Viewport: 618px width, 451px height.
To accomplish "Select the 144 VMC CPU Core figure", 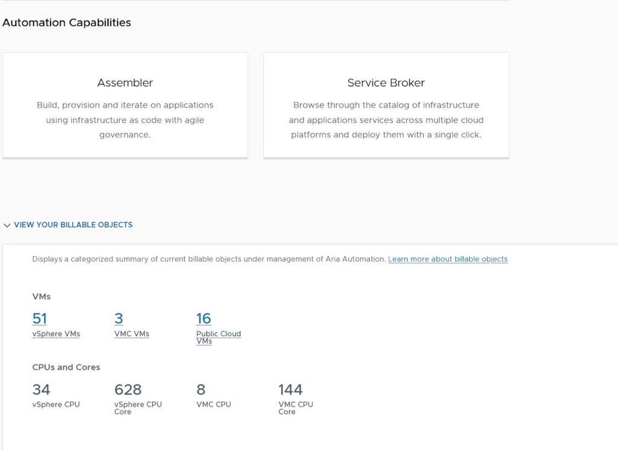I will 290,389.
